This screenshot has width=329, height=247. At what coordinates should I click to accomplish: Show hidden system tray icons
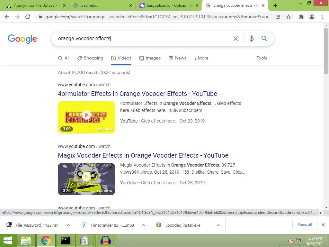tap(283, 241)
